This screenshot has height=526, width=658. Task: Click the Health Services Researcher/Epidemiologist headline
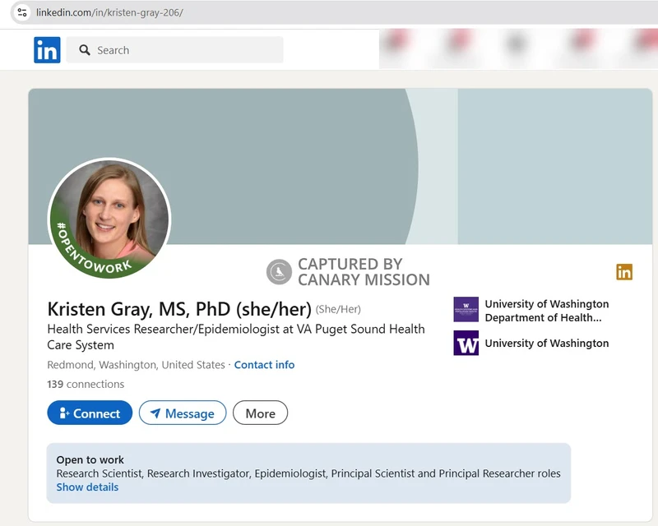[x=236, y=337]
